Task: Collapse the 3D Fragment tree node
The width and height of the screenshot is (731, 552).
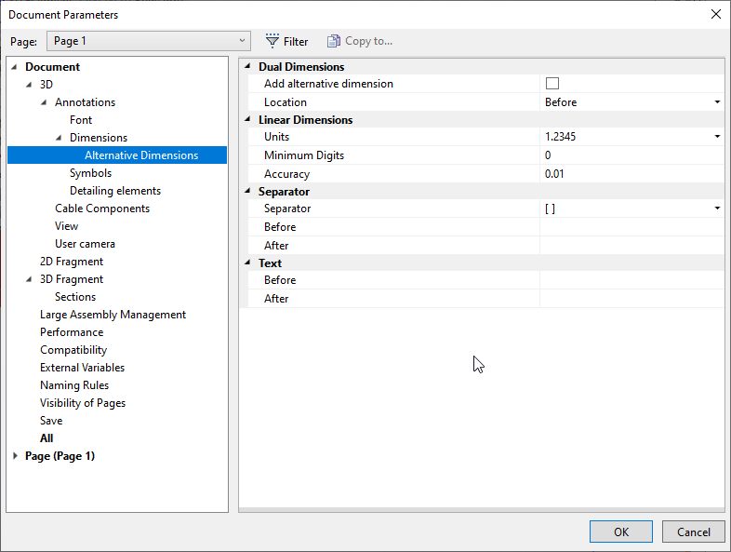Action: coord(30,279)
